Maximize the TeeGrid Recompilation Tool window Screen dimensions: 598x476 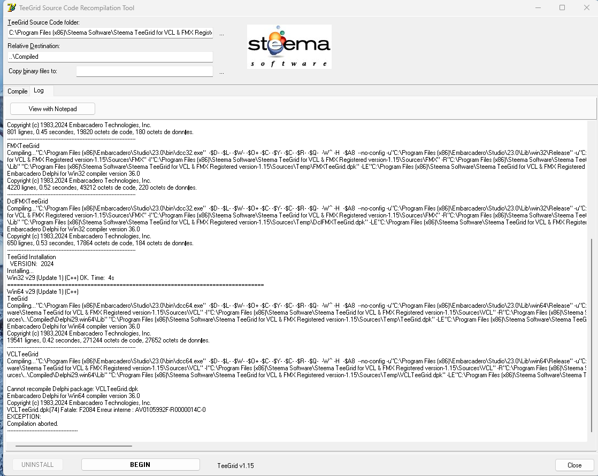[x=562, y=7]
